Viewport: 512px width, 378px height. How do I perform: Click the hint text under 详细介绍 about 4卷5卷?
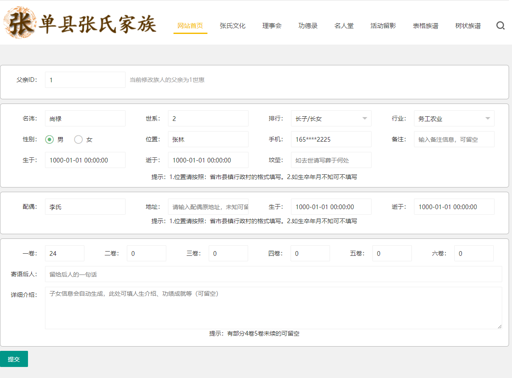coord(255,334)
